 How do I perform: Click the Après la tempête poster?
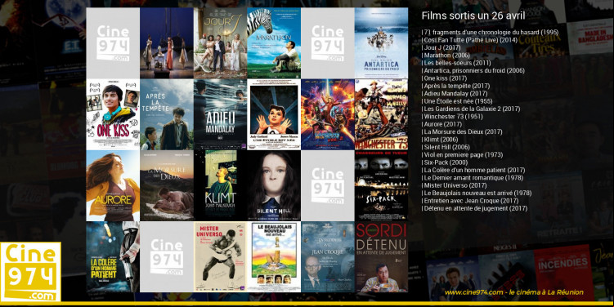167,114
